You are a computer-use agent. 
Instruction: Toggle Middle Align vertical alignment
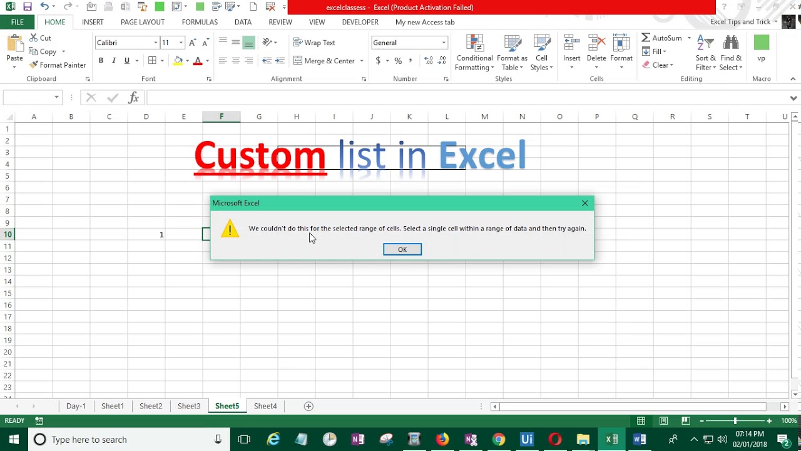click(x=236, y=43)
